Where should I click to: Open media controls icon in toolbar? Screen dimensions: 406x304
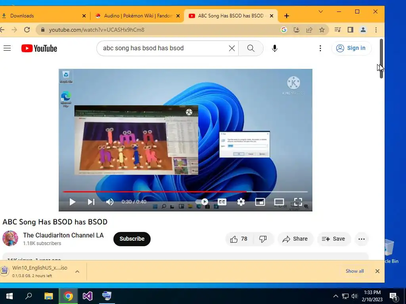pos(338,30)
